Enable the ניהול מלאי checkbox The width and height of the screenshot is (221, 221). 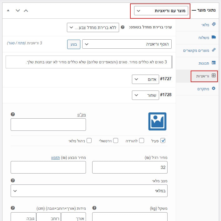[x=89, y=140]
